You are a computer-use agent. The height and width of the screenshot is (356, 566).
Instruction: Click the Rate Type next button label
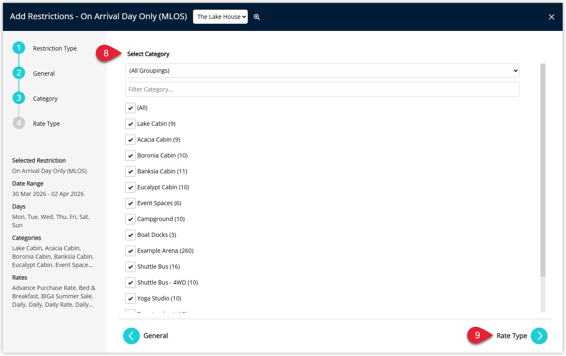coord(512,336)
